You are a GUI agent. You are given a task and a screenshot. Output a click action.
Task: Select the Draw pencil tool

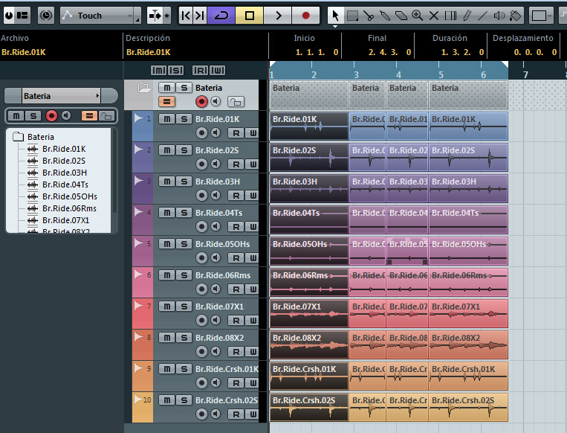(467, 16)
